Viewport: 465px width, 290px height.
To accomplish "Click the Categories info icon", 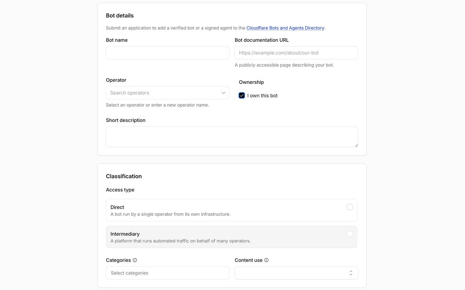I will [135, 260].
